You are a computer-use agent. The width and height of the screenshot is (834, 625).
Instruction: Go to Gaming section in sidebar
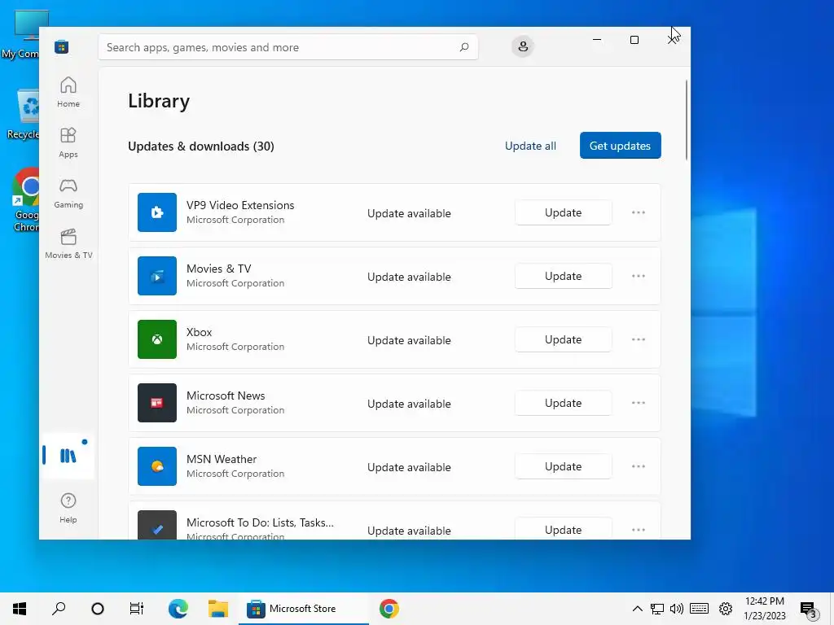68,193
